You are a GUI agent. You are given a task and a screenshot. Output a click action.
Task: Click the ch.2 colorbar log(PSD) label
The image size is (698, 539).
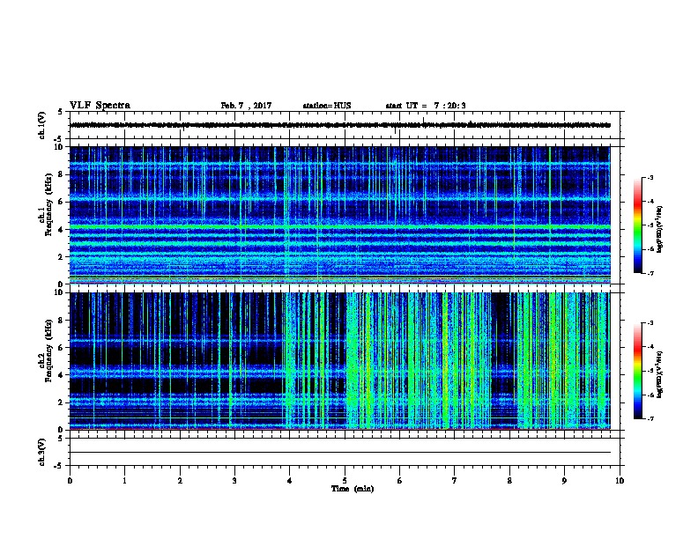[659, 374]
